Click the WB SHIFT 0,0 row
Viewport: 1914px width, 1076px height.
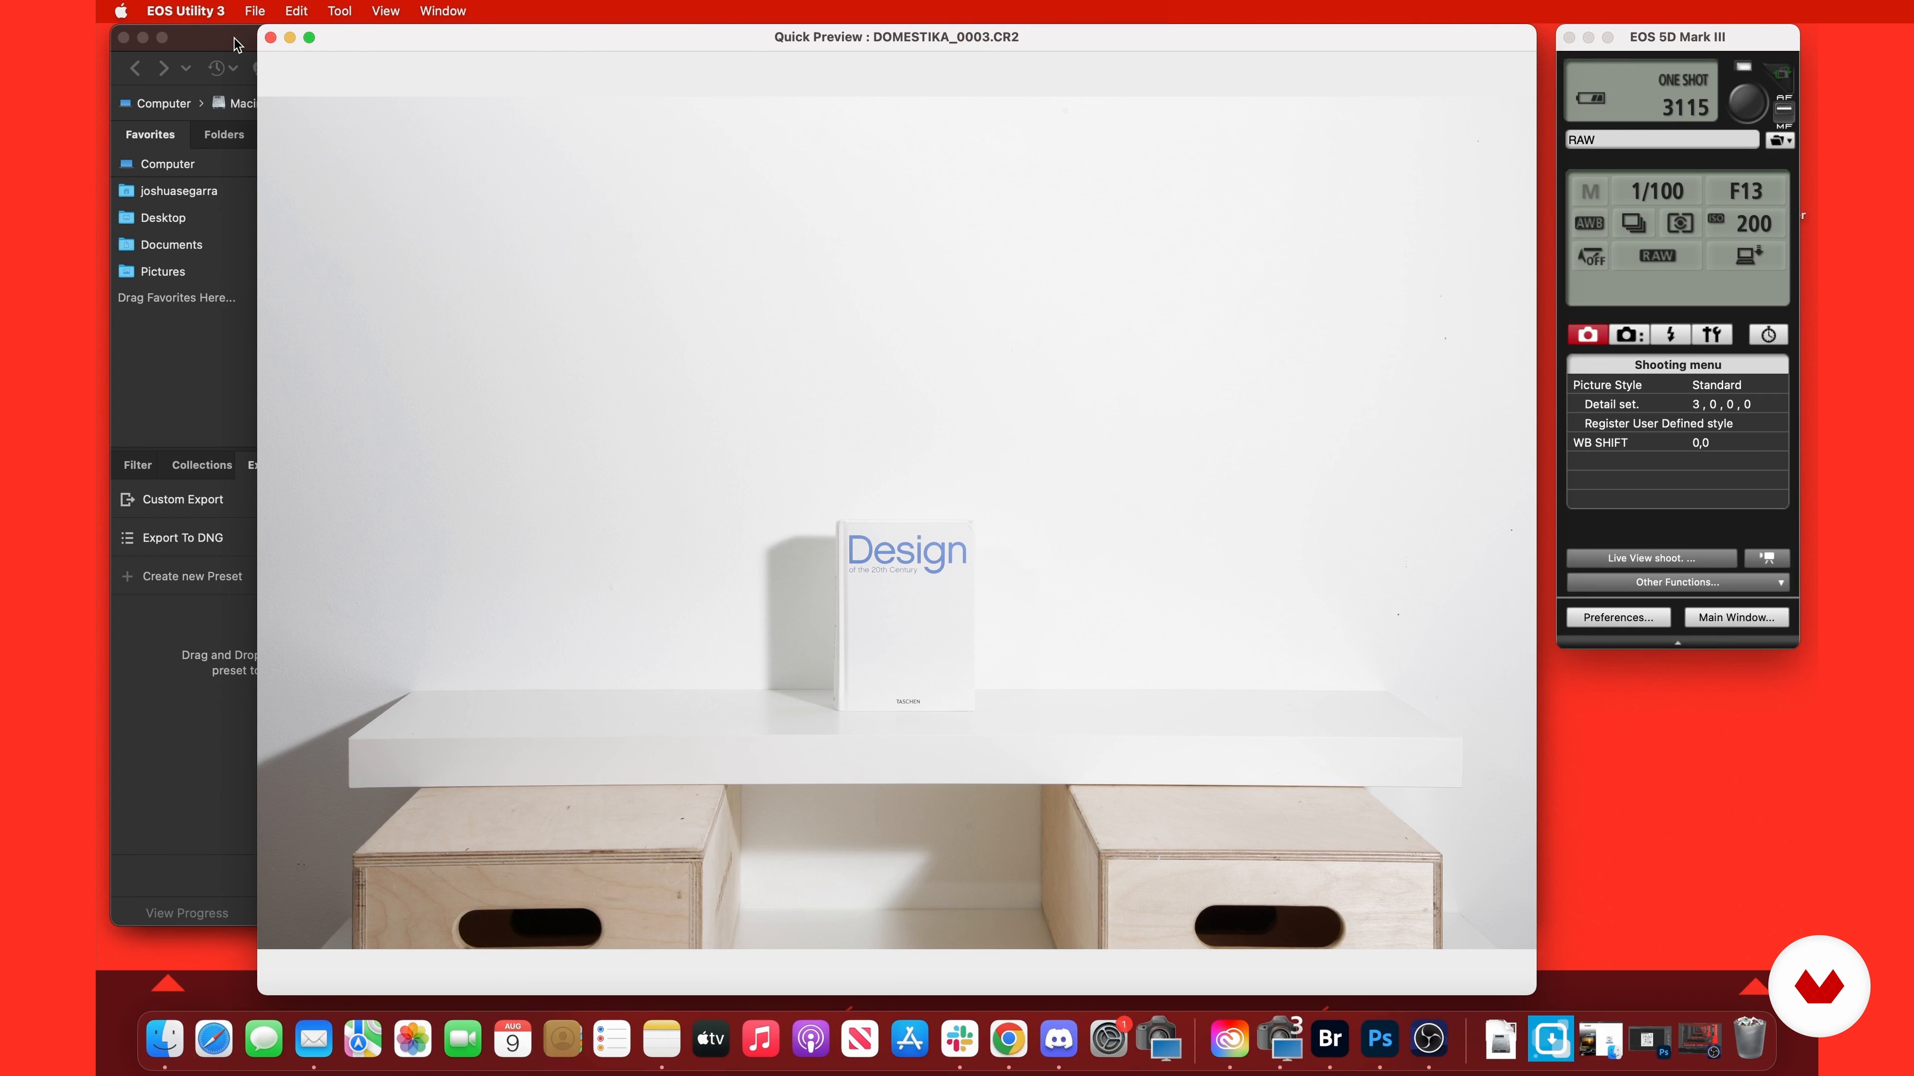[x=1678, y=442]
